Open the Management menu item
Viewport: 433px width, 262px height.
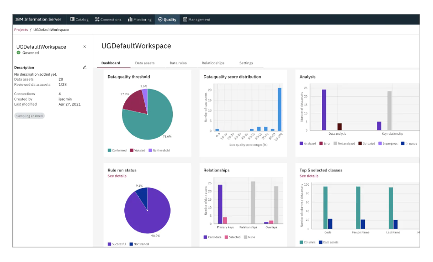pos(196,20)
